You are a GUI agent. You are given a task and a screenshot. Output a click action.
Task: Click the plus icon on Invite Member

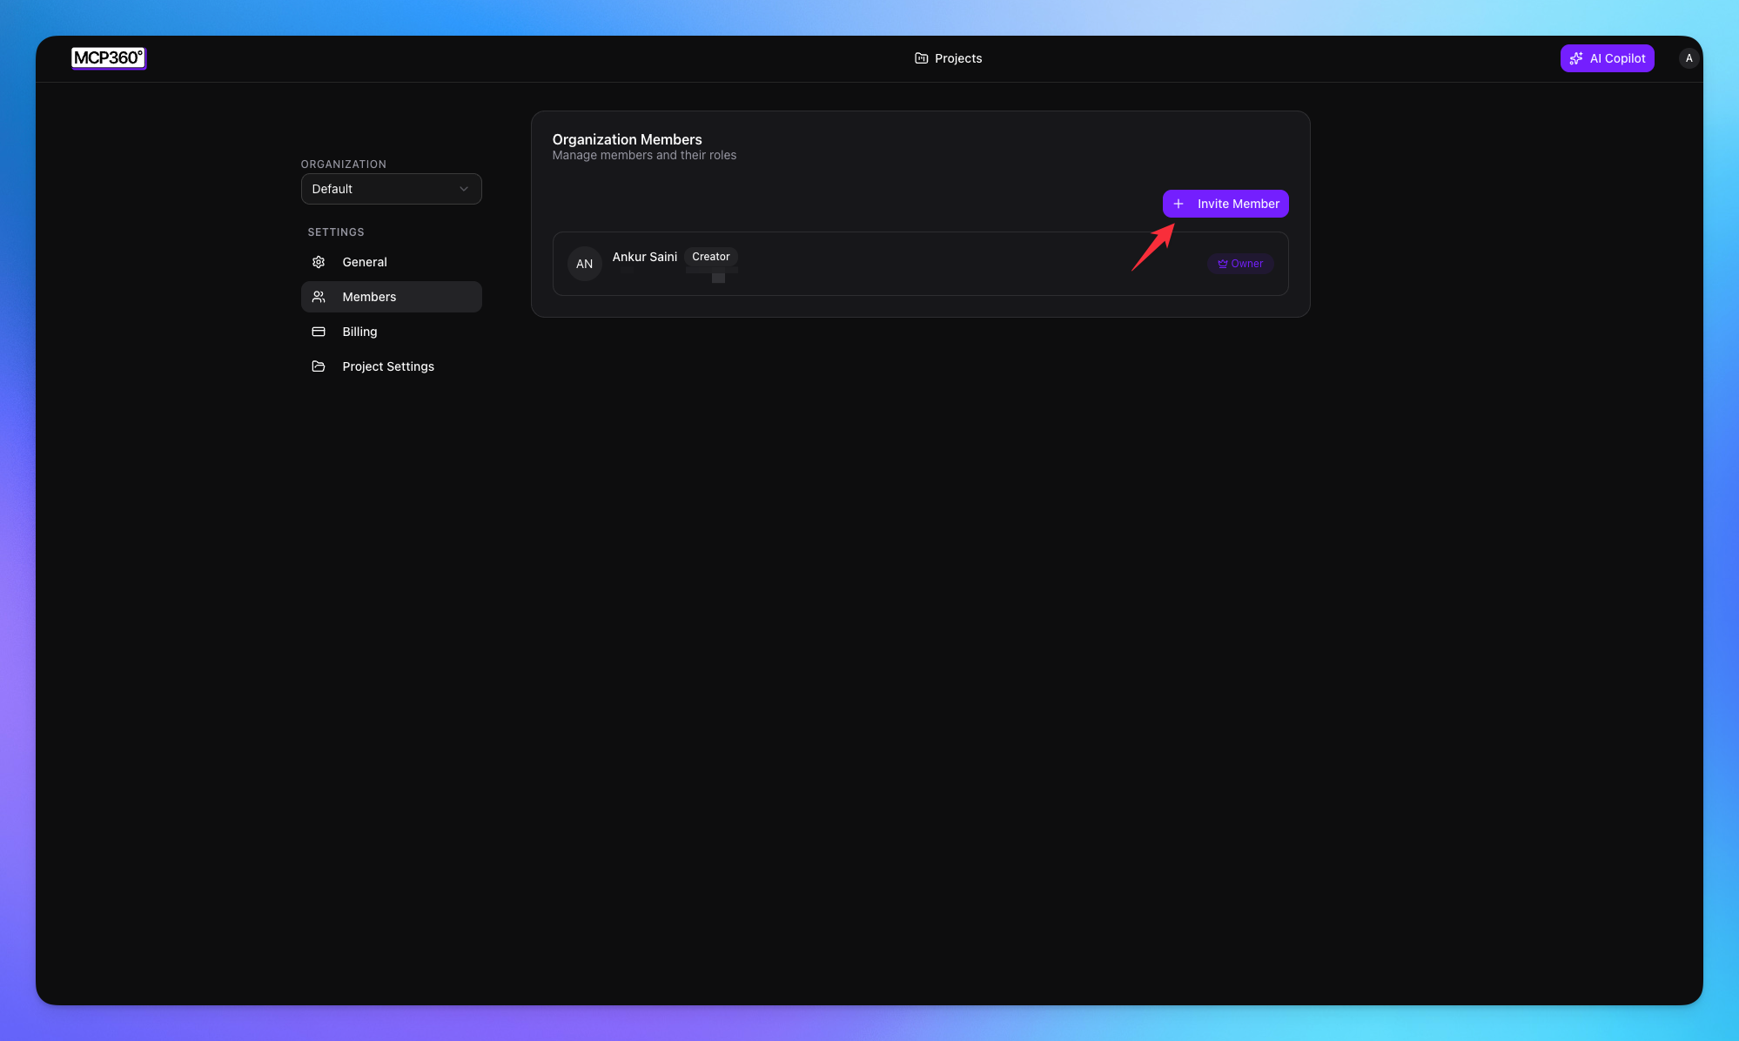1178,204
